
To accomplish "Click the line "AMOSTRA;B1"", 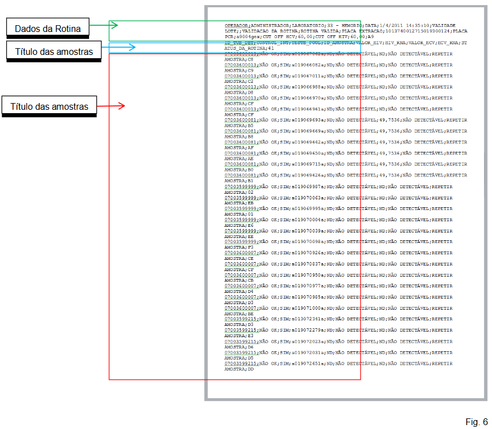I will pyautogui.click(x=239, y=181).
